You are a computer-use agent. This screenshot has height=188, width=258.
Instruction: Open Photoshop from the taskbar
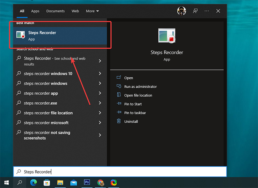[87, 182]
